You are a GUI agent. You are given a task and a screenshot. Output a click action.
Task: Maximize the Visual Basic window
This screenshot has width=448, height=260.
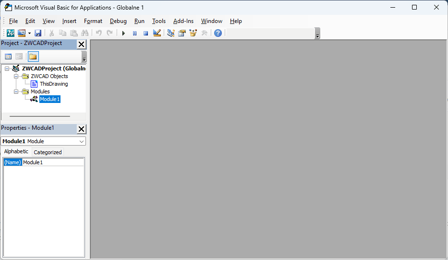(414, 7)
